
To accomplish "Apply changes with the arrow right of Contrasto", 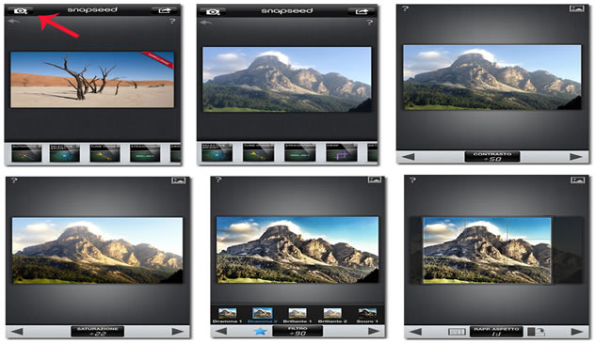I will click(575, 157).
